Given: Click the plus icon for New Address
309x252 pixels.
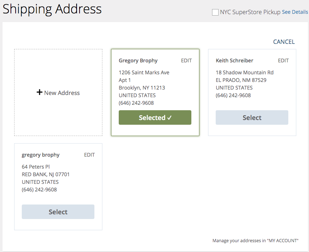Looking at the screenshot, I should (x=40, y=92).
